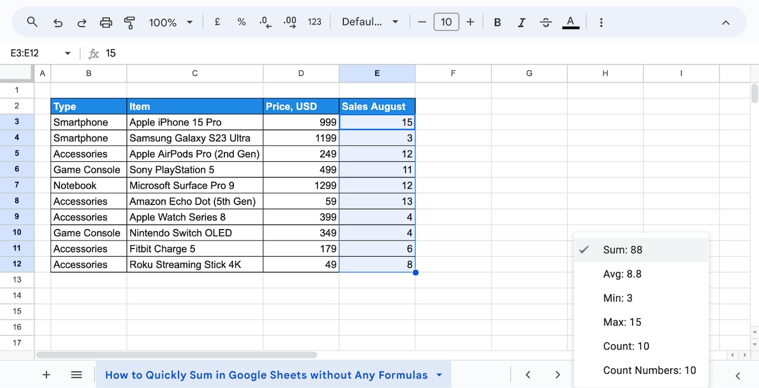This screenshot has height=388, width=759.
Task: Choose Count: 10 in quick summary menu
Action: pos(641,346)
